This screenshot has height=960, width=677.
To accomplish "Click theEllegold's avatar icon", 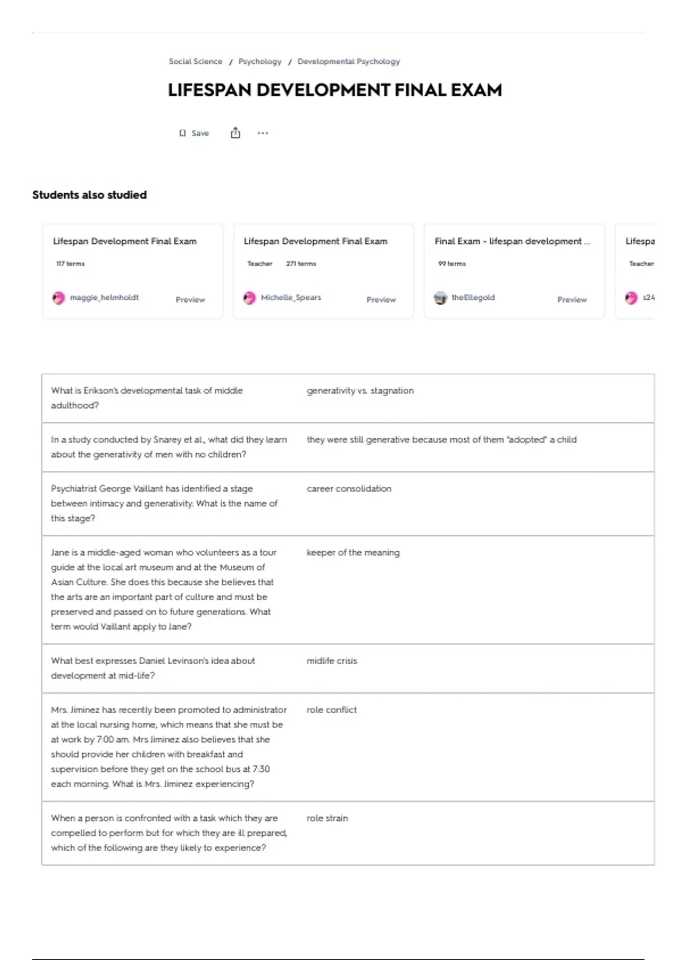I will pyautogui.click(x=440, y=298).
